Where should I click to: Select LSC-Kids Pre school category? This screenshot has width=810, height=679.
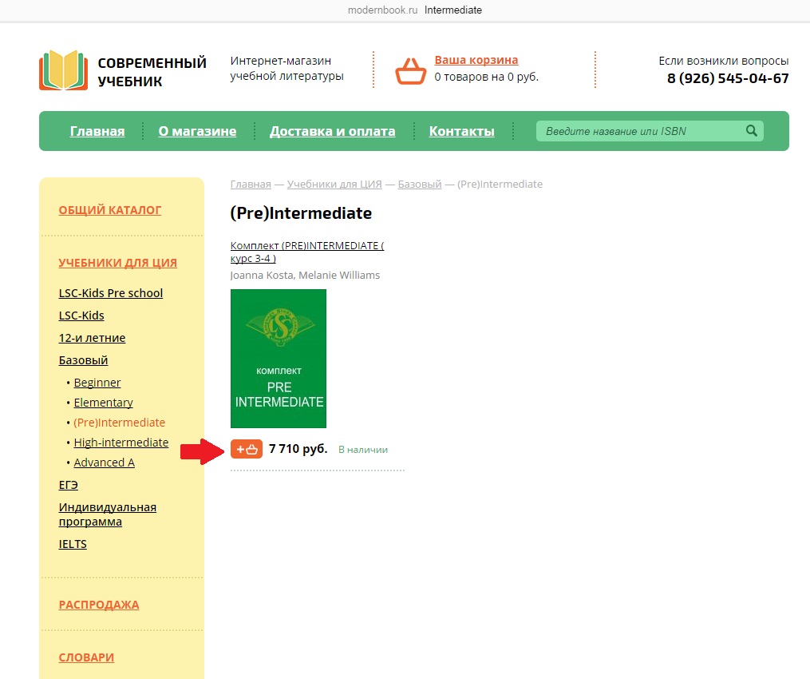tap(111, 293)
